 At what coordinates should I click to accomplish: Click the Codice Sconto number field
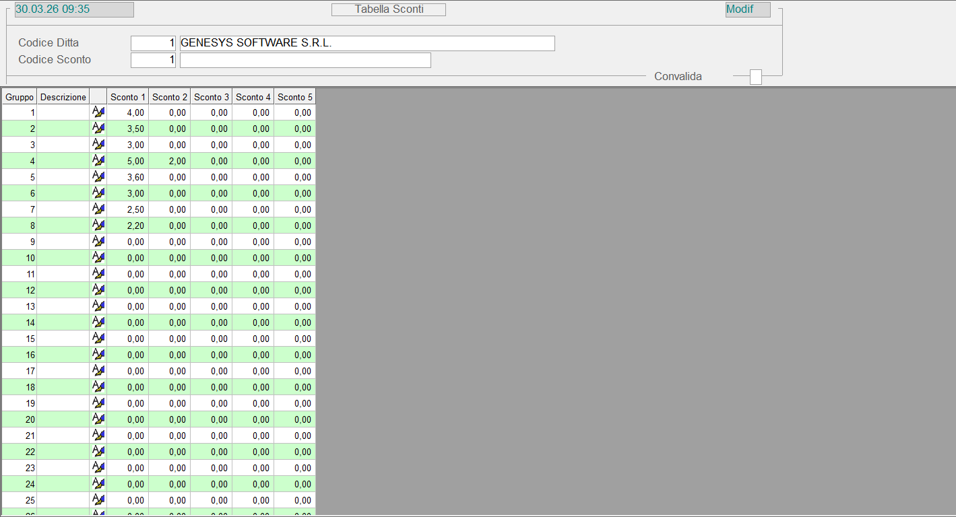pyautogui.click(x=153, y=60)
